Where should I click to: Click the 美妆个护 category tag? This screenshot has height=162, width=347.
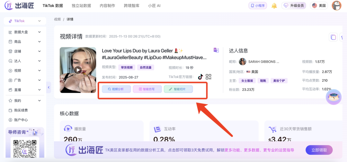tap(279, 81)
